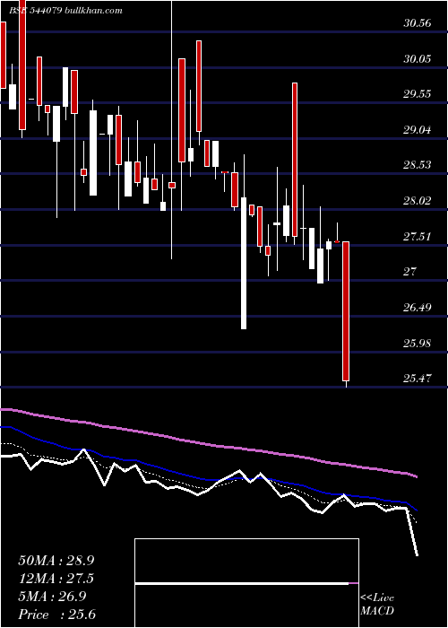Click the <<Live MACD label
This screenshot has height=628, width=448.
click(377, 604)
